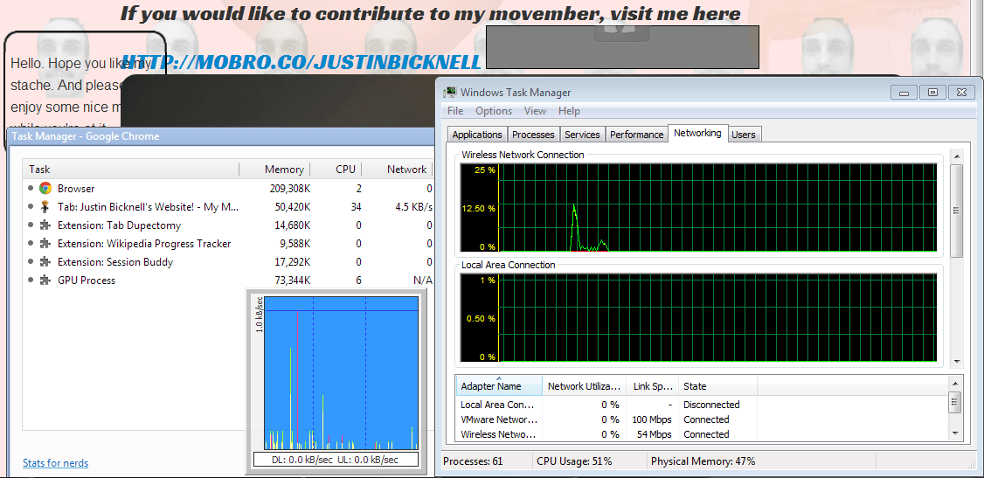Click the Wireless Network Connection graph

point(698,208)
